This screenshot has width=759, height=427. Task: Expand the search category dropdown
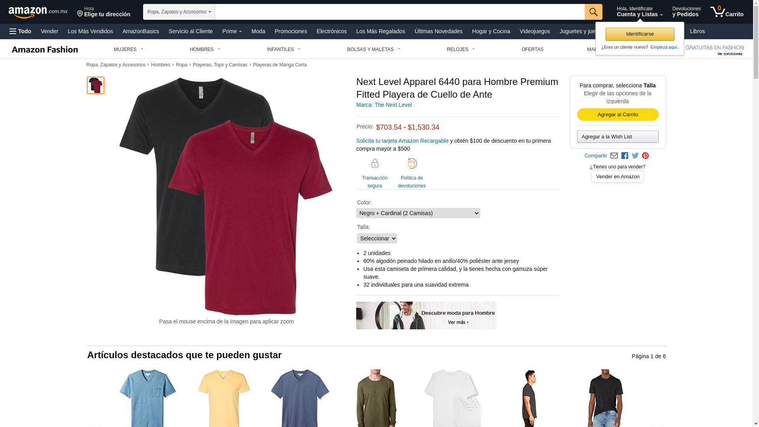tap(179, 12)
